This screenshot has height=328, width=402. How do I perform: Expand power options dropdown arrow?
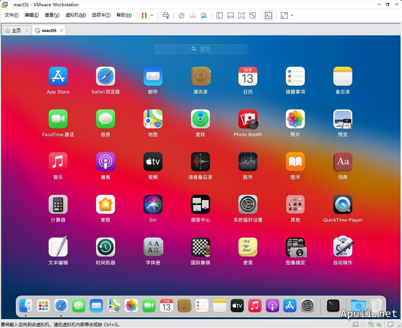pyautogui.click(x=152, y=15)
